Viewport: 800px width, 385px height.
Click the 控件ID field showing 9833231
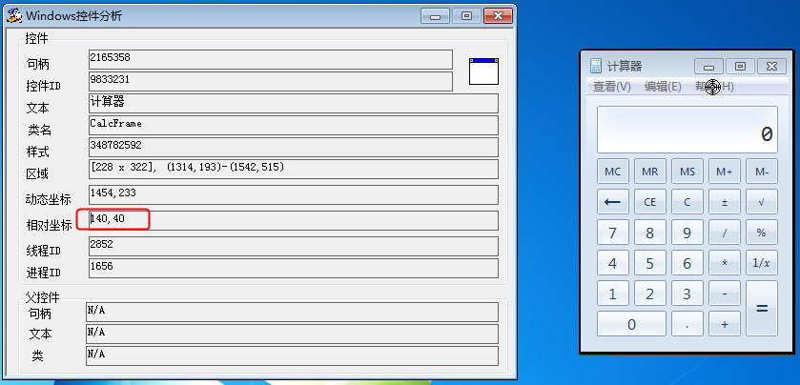pyautogui.click(x=271, y=81)
